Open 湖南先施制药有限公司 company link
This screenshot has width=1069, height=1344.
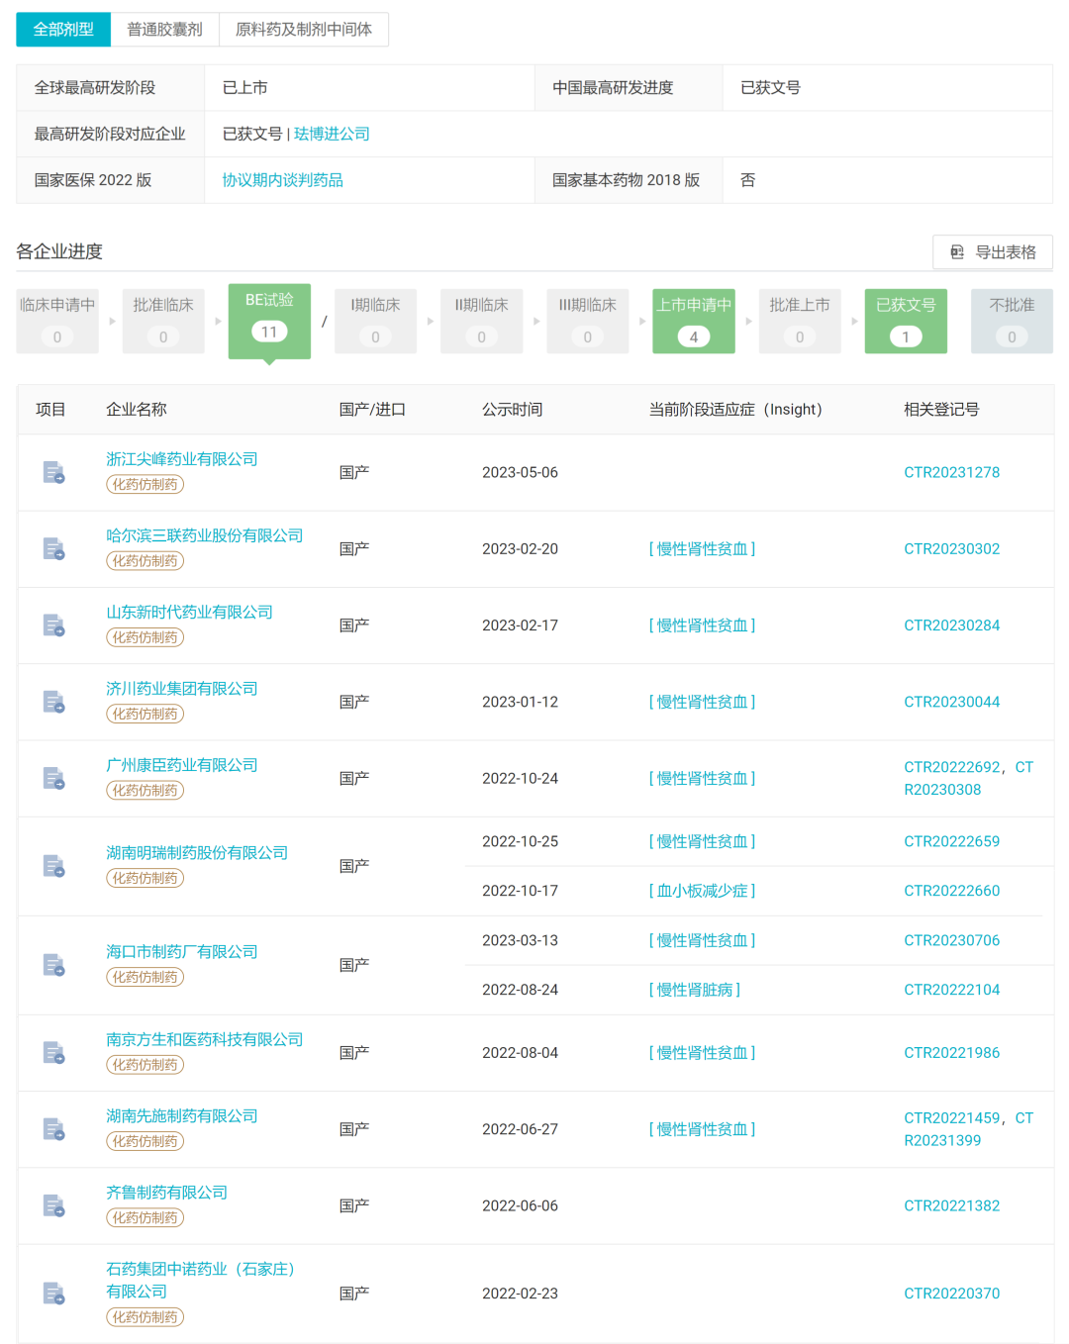pos(182,1116)
